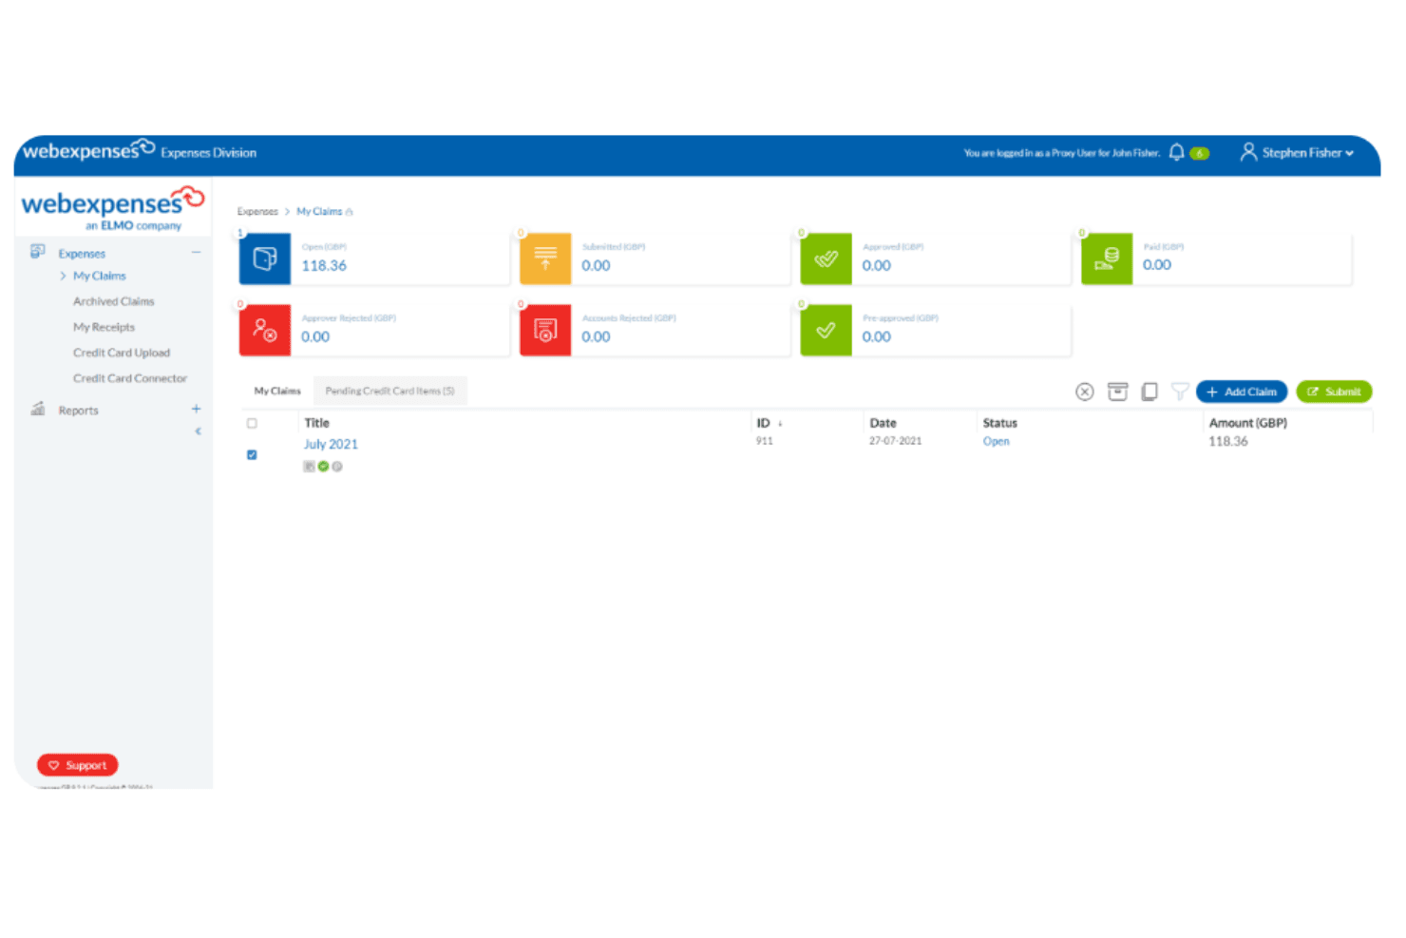
Task: Click the Accounts Rejected red tile icon
Action: [x=545, y=330]
